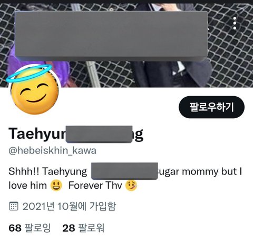Tap the 팔로우하기 follow button

click(x=211, y=107)
